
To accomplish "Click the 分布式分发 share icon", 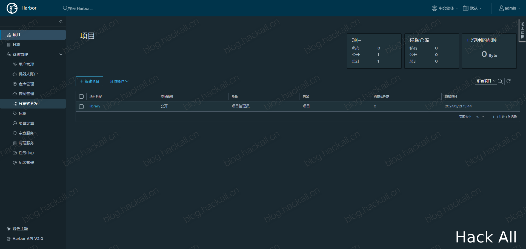I will [15, 104].
